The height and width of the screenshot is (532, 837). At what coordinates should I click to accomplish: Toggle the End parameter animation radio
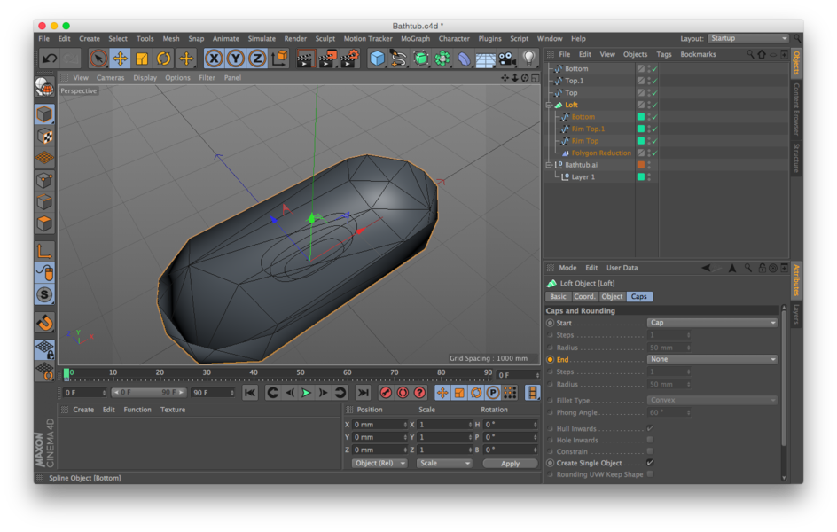(551, 360)
